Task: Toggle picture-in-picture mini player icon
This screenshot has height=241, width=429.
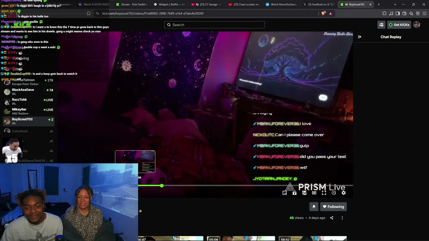Action: pos(285,193)
